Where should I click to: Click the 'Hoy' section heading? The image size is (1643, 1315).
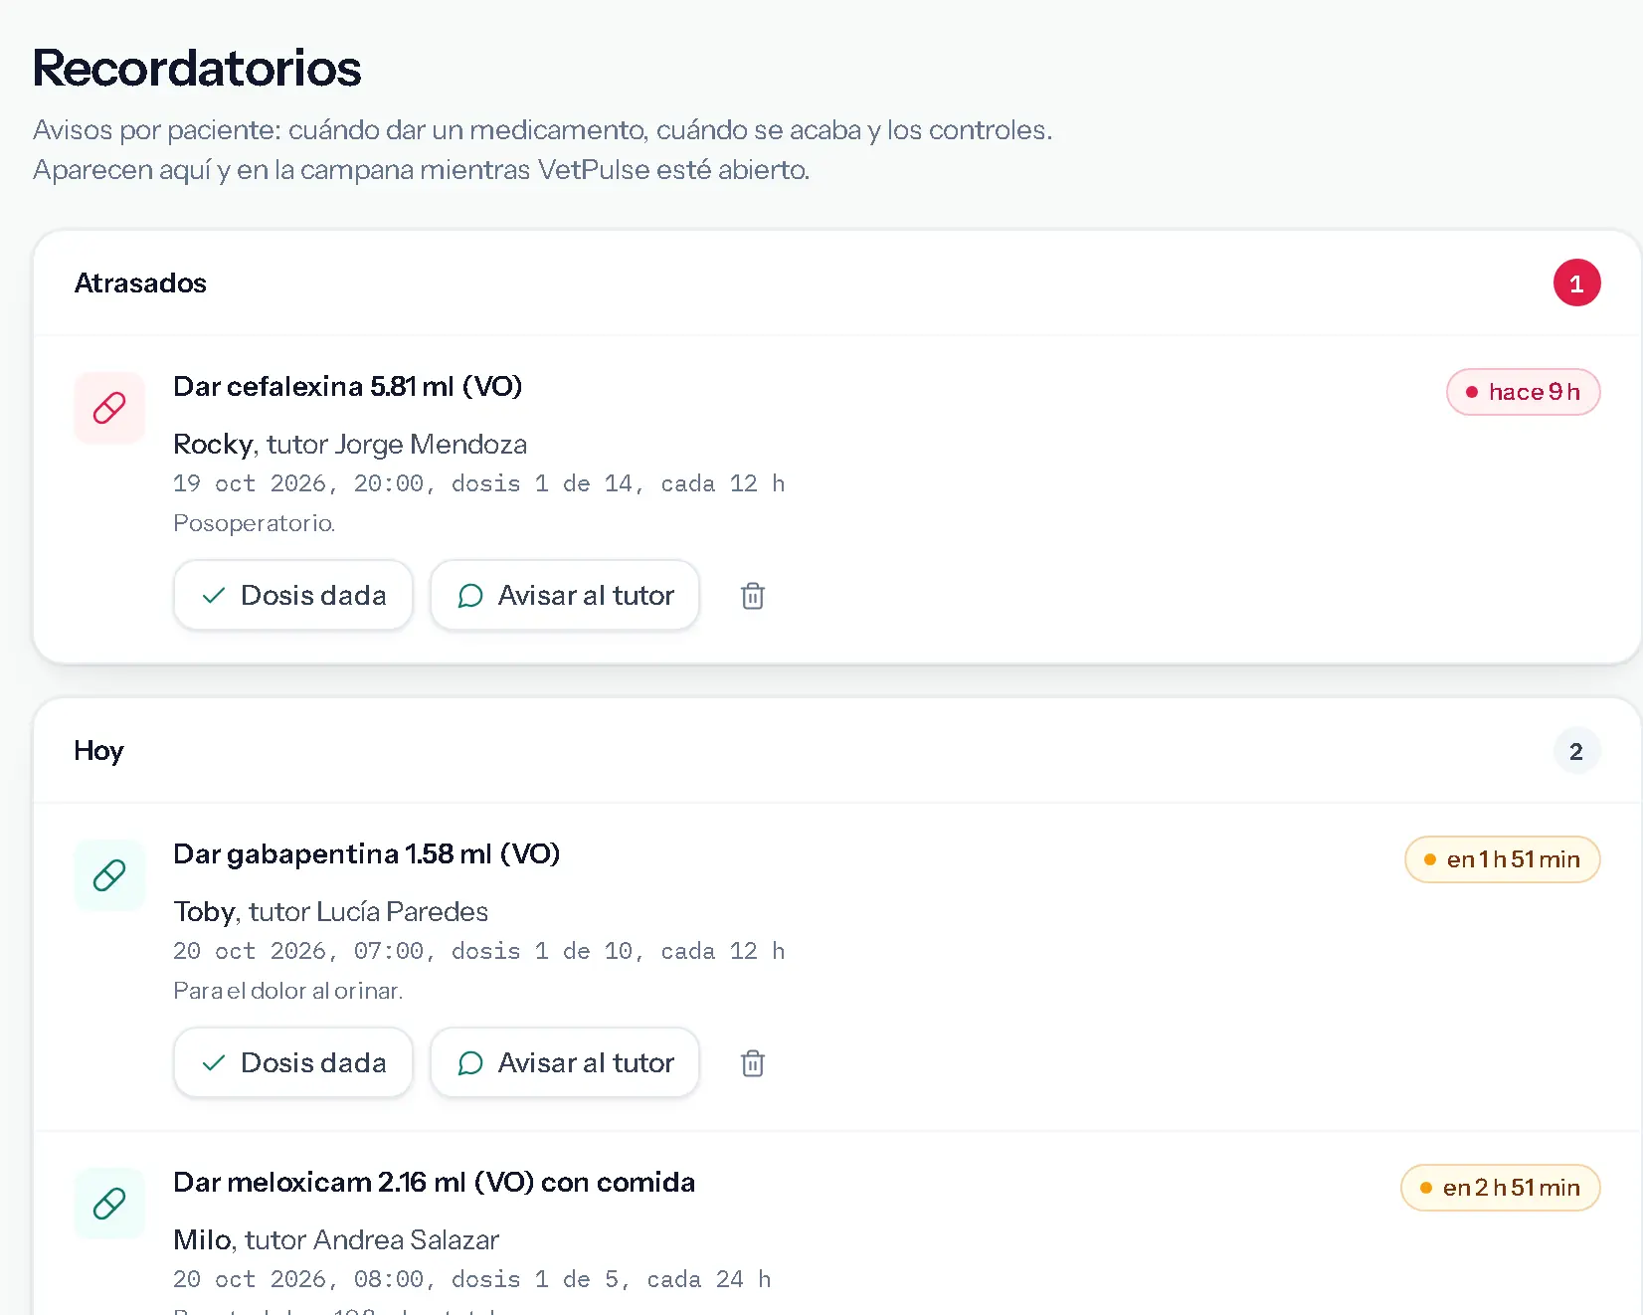[x=98, y=751]
